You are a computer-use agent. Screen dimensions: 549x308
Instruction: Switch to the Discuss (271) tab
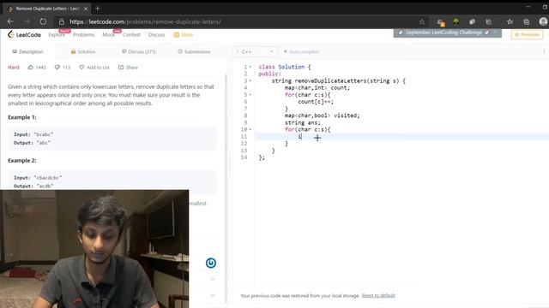tap(139, 51)
